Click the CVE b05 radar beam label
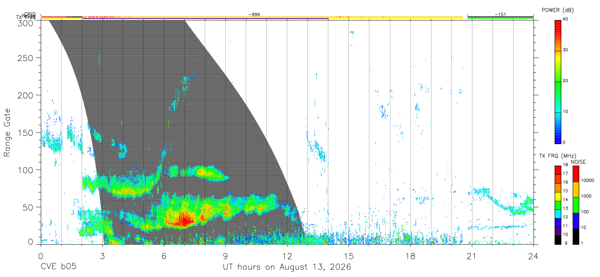This screenshot has height=277, width=600. [x=58, y=267]
